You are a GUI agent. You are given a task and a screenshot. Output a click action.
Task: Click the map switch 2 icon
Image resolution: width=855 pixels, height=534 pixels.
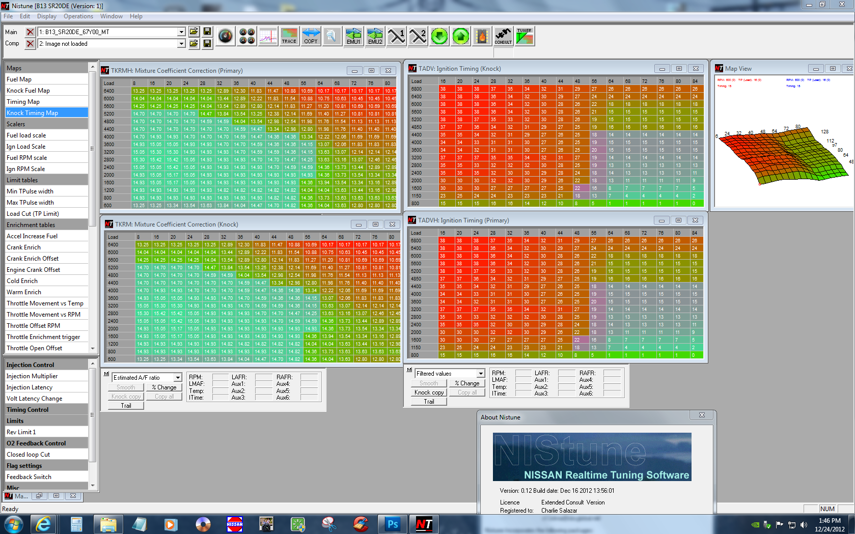coord(418,36)
